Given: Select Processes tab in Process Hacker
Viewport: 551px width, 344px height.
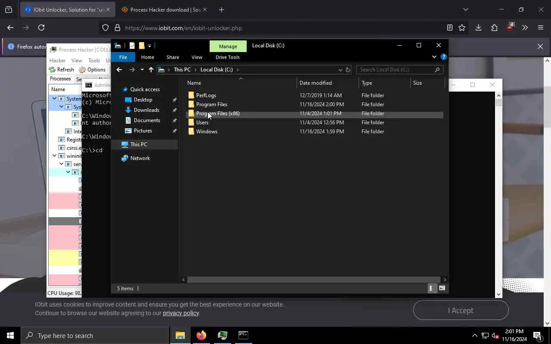Looking at the screenshot, I should click(60, 79).
